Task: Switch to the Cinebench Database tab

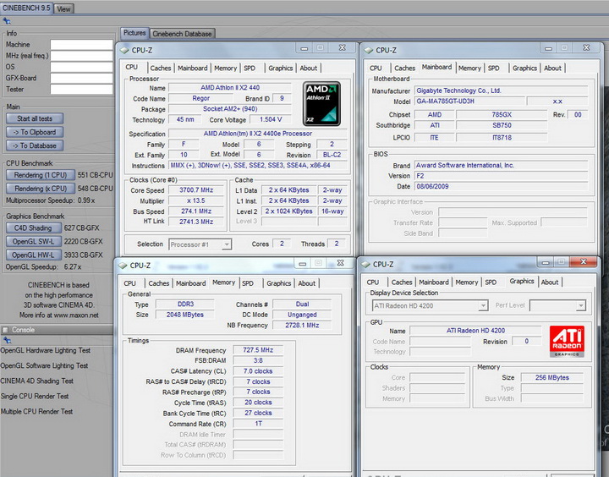Action: coord(182,34)
